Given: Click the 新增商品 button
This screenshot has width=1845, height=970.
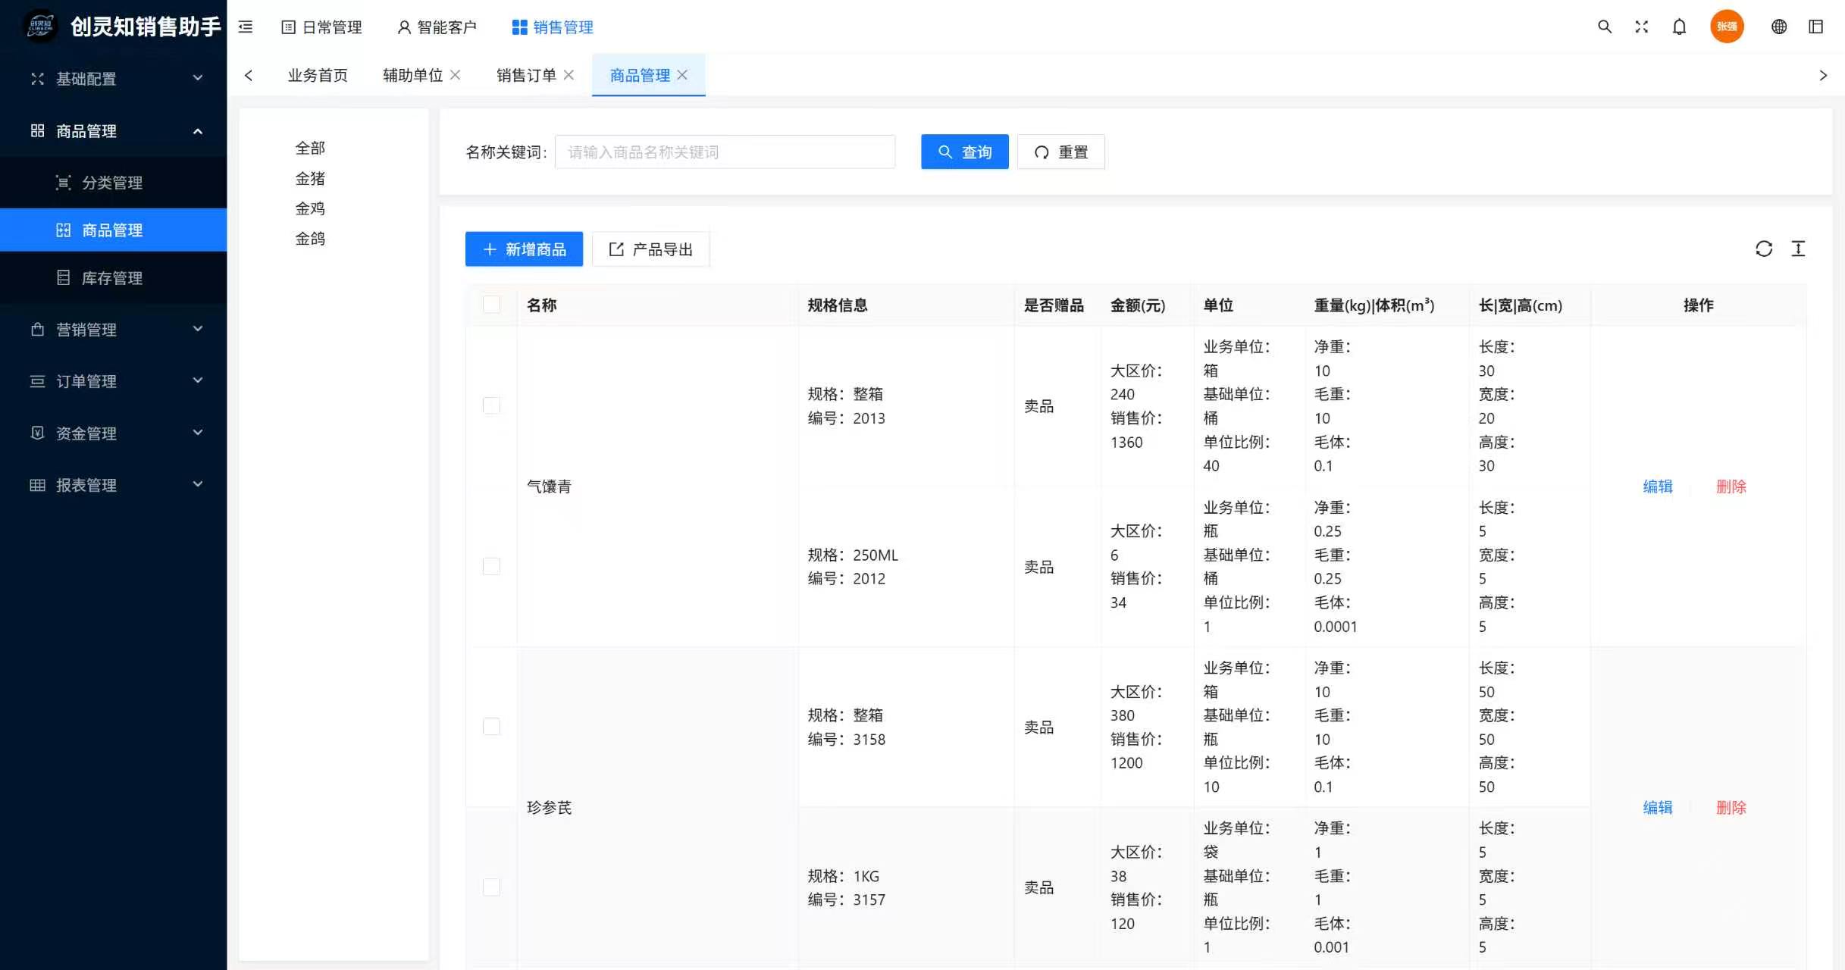Looking at the screenshot, I should (524, 249).
